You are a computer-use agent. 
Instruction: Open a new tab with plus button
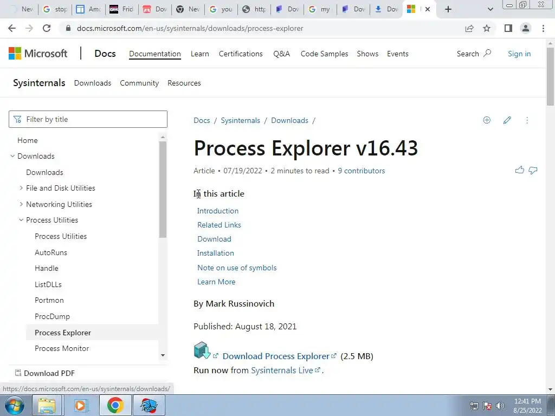448,9
